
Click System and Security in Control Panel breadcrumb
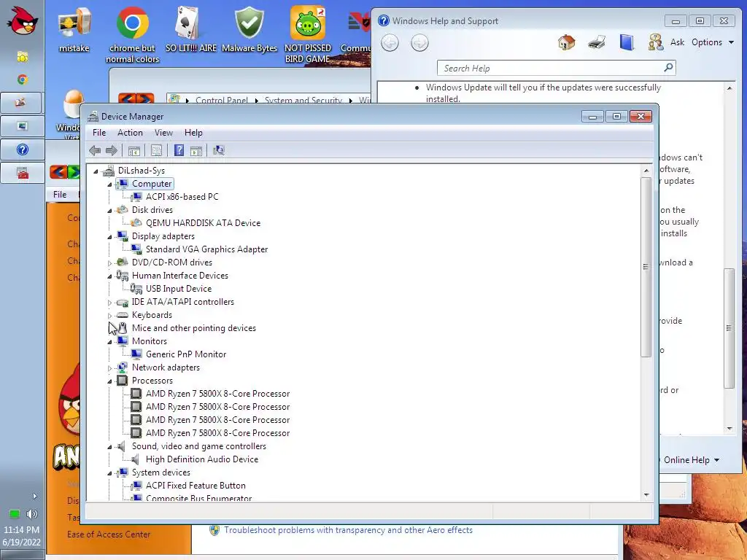(x=303, y=100)
